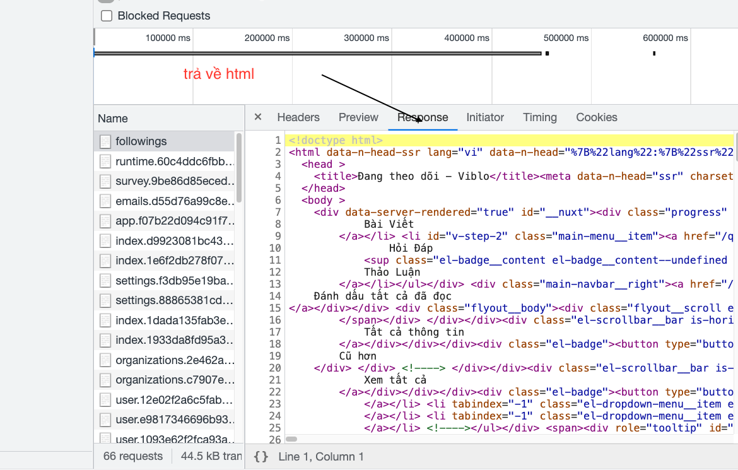Viewport: 738px width, 470px height.
Task: Select the index.d9923081bc43 request
Action: (164, 240)
